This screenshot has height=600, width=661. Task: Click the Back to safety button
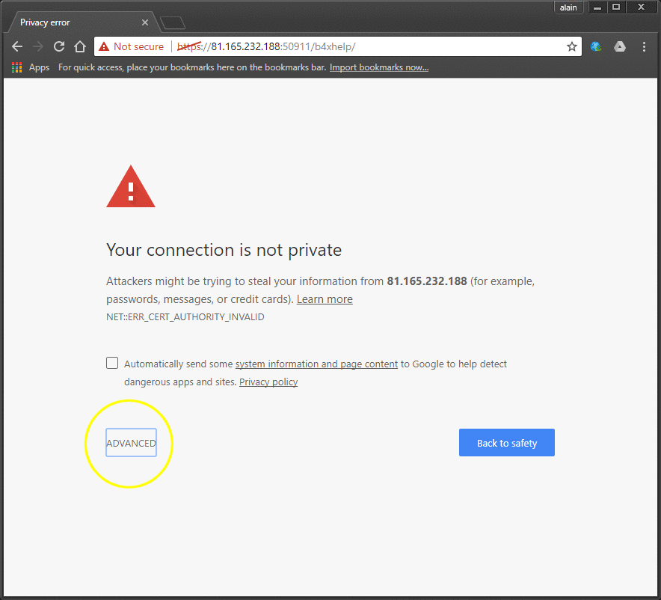point(507,442)
